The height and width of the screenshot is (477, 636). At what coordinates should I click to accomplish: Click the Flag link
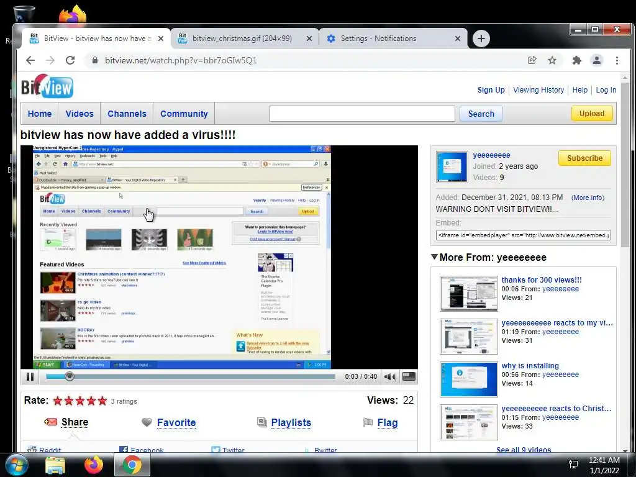pos(388,422)
